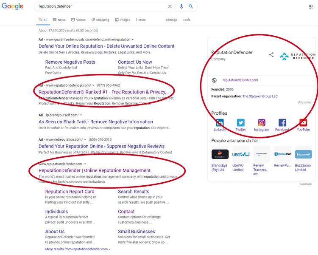The image size is (318, 255).
Task: Open 'Suppress Negative Reviews' ad link
Action: tap(101, 146)
